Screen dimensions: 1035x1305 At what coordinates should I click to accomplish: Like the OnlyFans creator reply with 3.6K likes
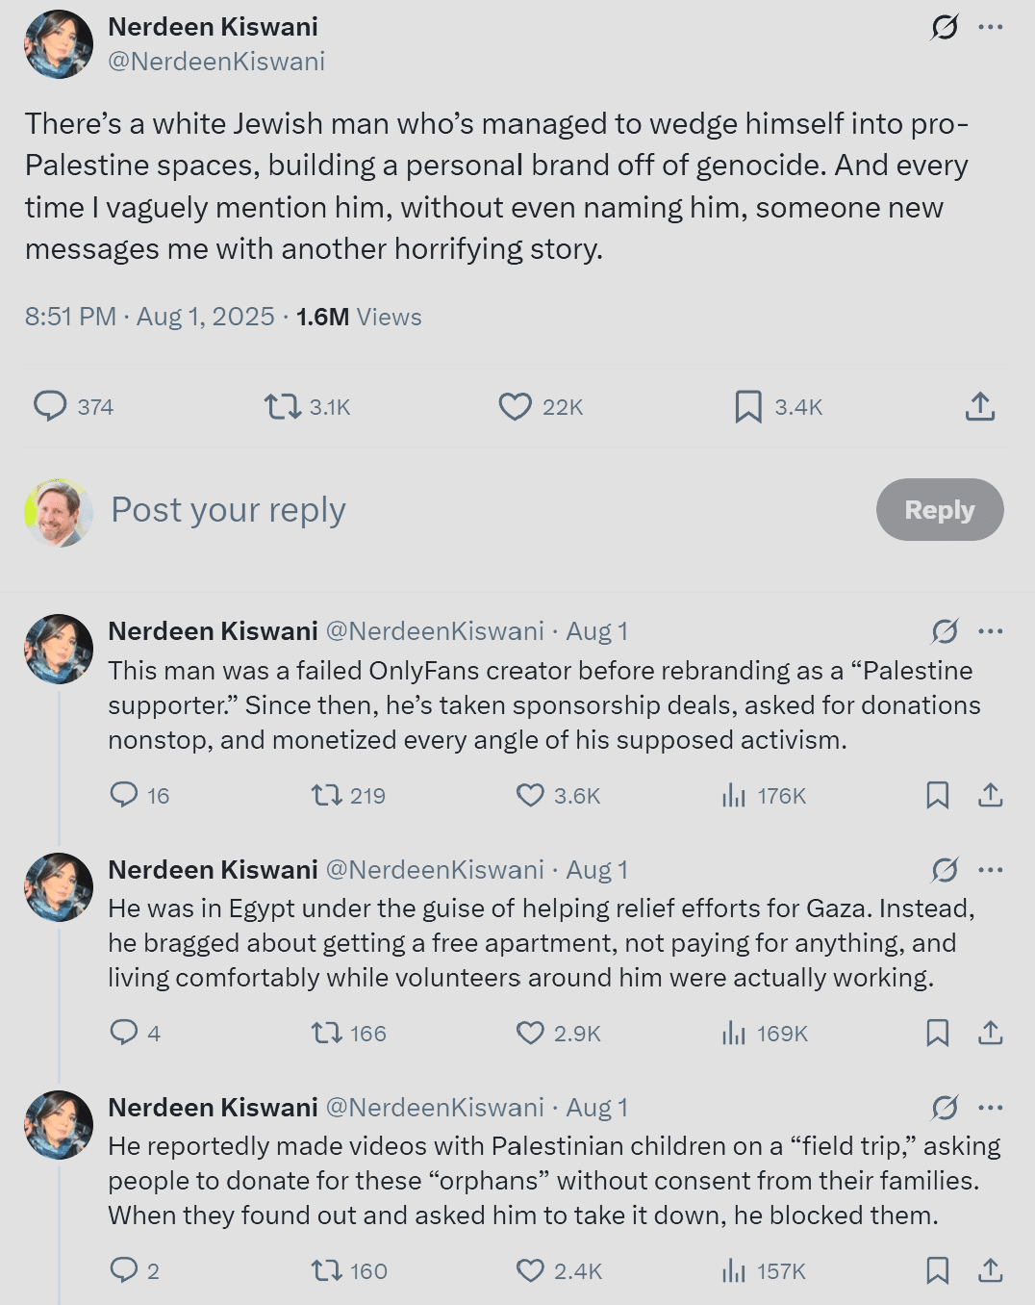558,796
